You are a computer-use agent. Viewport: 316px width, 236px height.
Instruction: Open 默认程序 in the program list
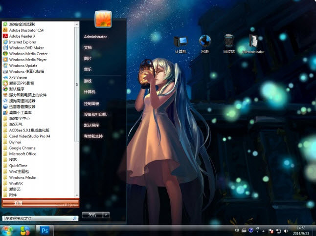coord(14,89)
